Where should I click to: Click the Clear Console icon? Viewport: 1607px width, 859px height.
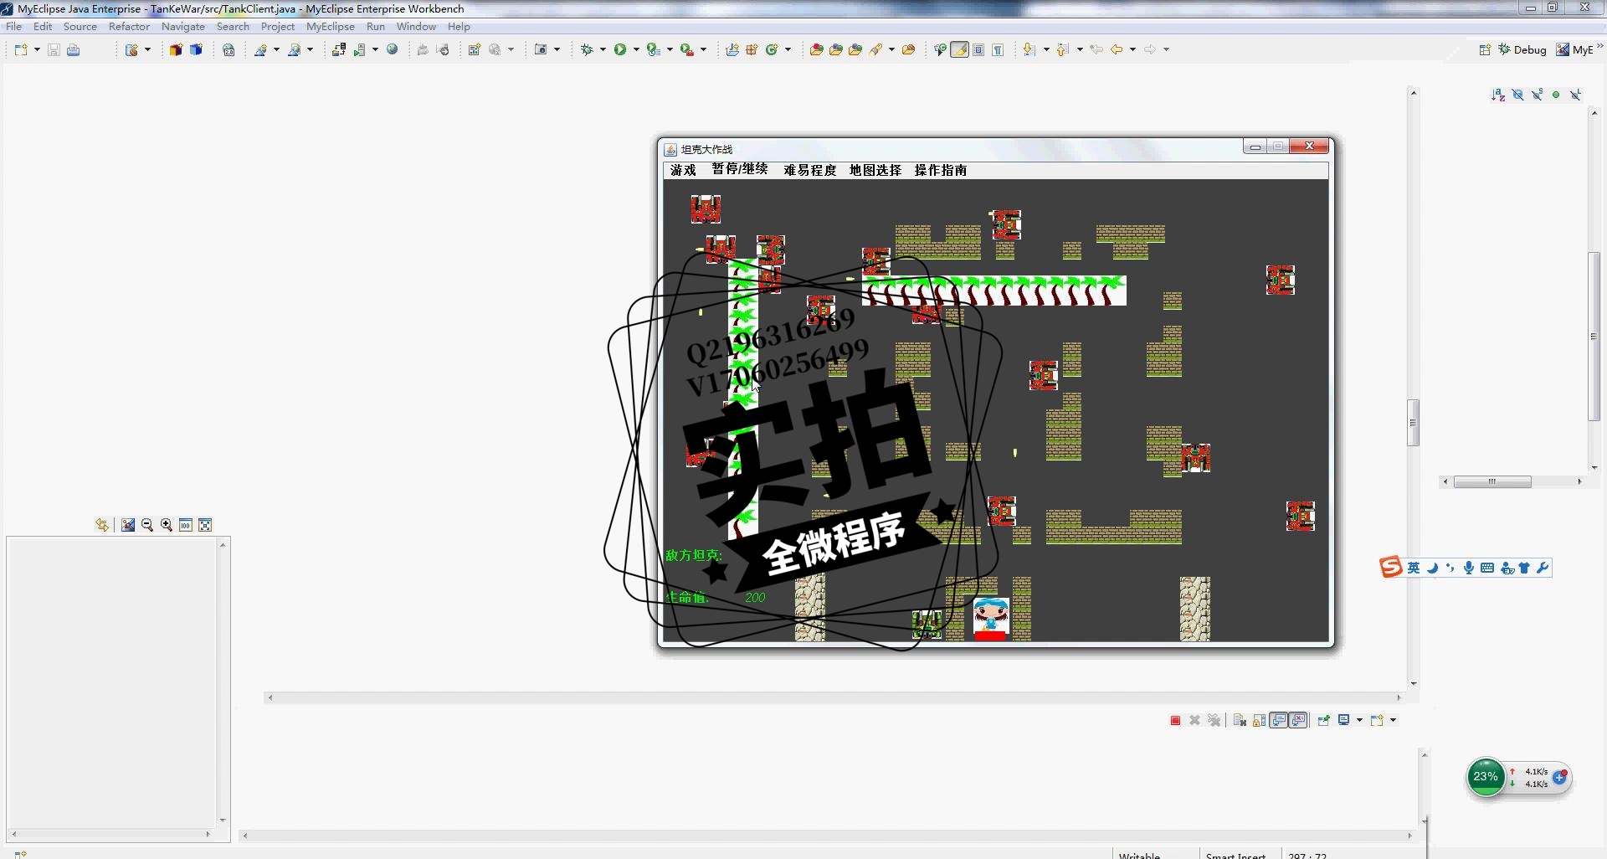[x=1240, y=720]
